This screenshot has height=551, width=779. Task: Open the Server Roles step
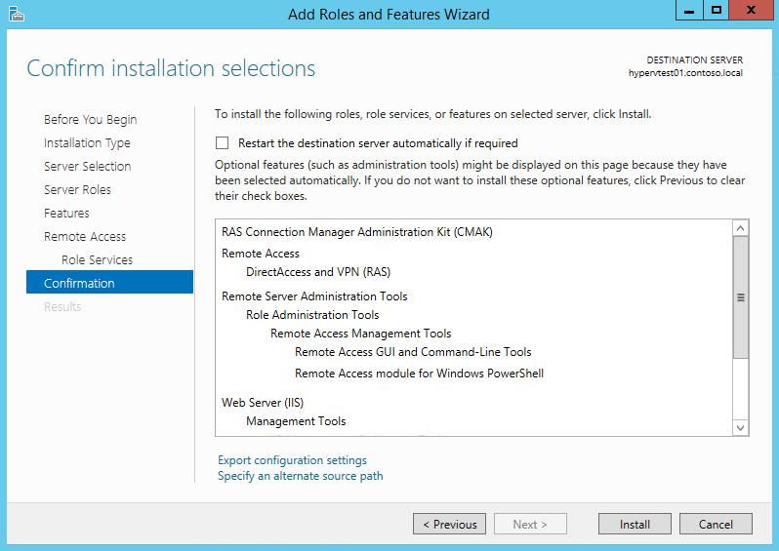(x=77, y=189)
